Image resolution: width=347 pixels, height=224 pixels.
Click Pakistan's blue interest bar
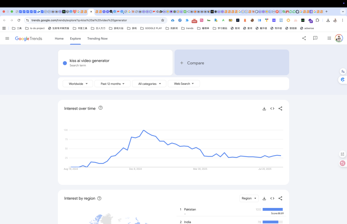(x=273, y=210)
